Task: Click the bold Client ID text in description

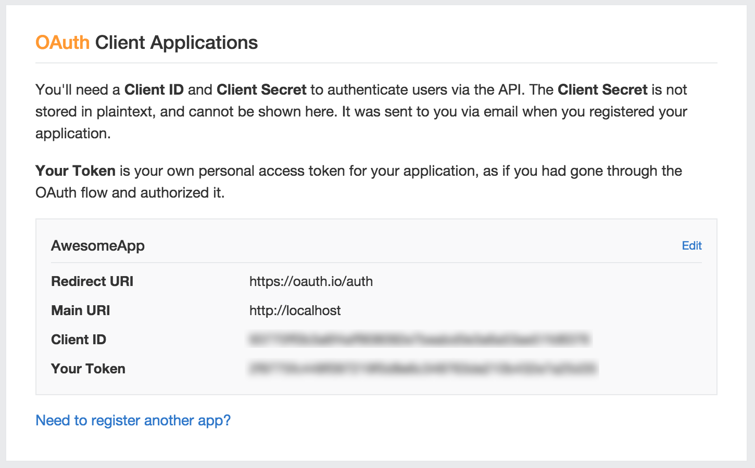Action: (154, 89)
